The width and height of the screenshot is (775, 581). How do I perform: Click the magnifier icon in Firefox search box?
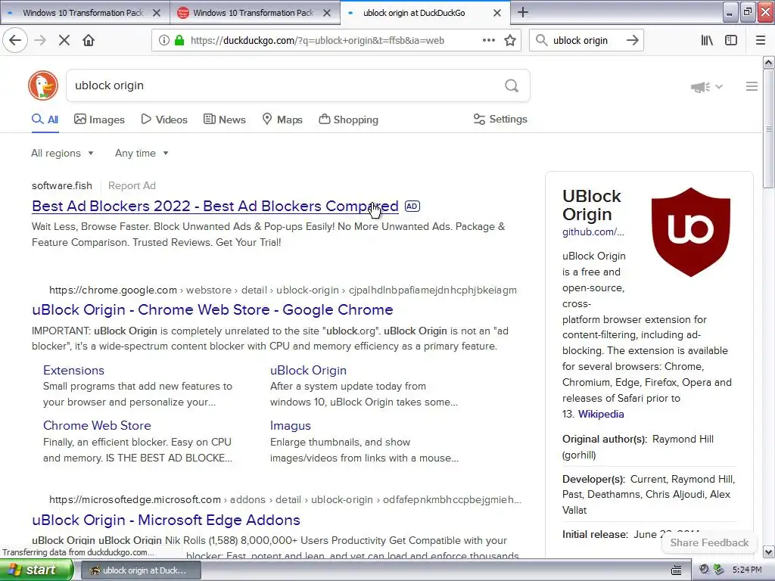point(542,41)
